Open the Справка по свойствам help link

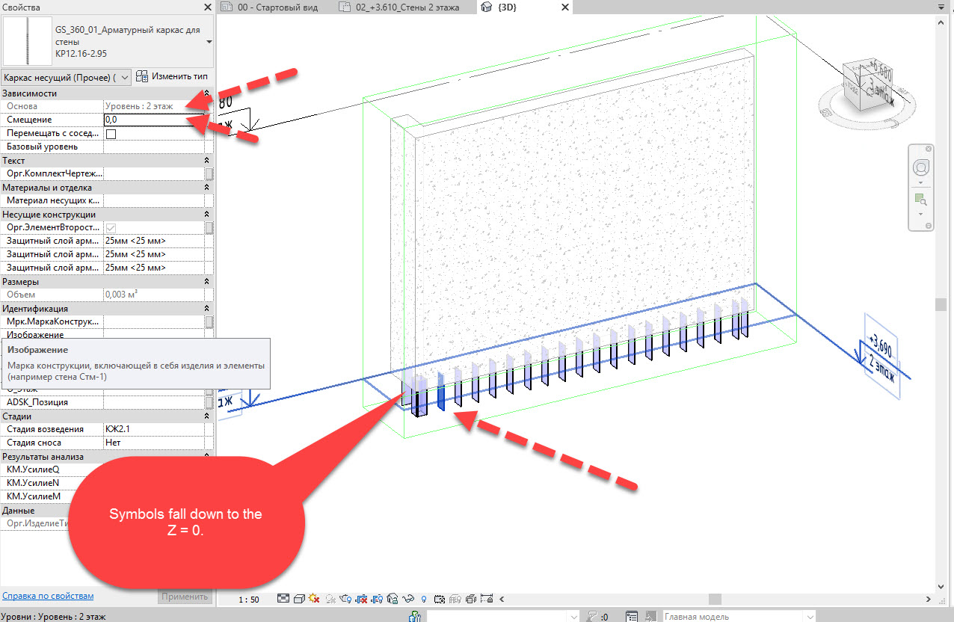click(x=48, y=596)
